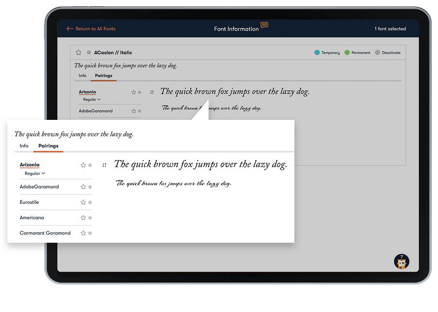438x312 pixels.
Task: Select Temporary activation teal circle
Action: (317, 52)
